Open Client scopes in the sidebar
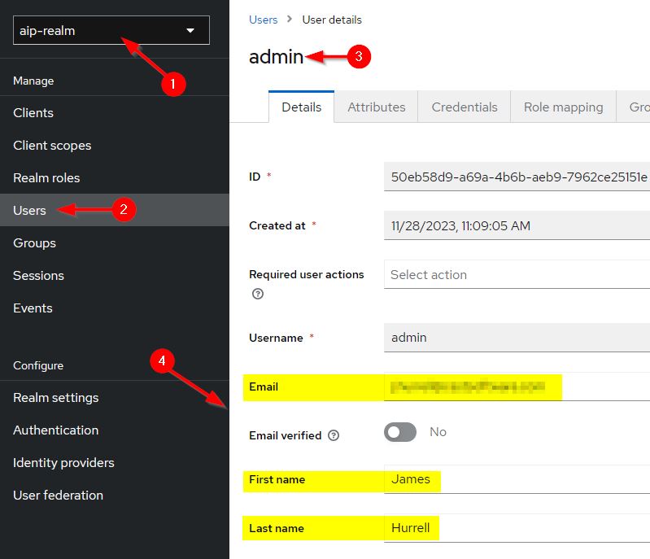Image resolution: width=650 pixels, height=559 pixels. 52,146
